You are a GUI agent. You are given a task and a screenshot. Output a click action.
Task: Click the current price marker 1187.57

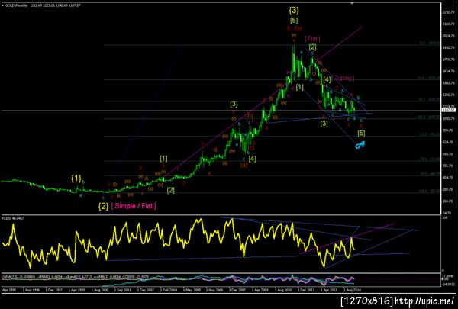click(449, 110)
